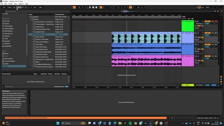The image size is (224, 126).
Task: Open Packs under Places
Action: tap(6, 54)
